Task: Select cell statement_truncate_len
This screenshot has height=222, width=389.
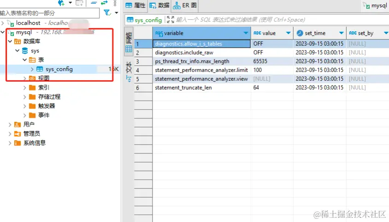Action: tap(201, 88)
